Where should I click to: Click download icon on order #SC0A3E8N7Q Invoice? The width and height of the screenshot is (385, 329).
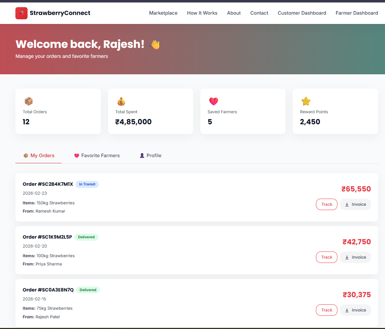[347, 310]
